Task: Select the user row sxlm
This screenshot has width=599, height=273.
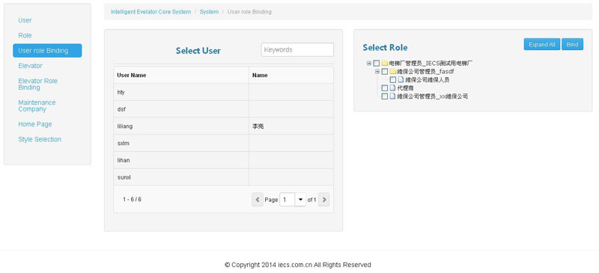Action: (x=223, y=143)
